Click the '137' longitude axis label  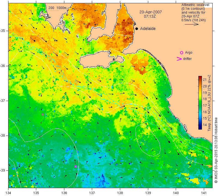(x=92, y=193)
